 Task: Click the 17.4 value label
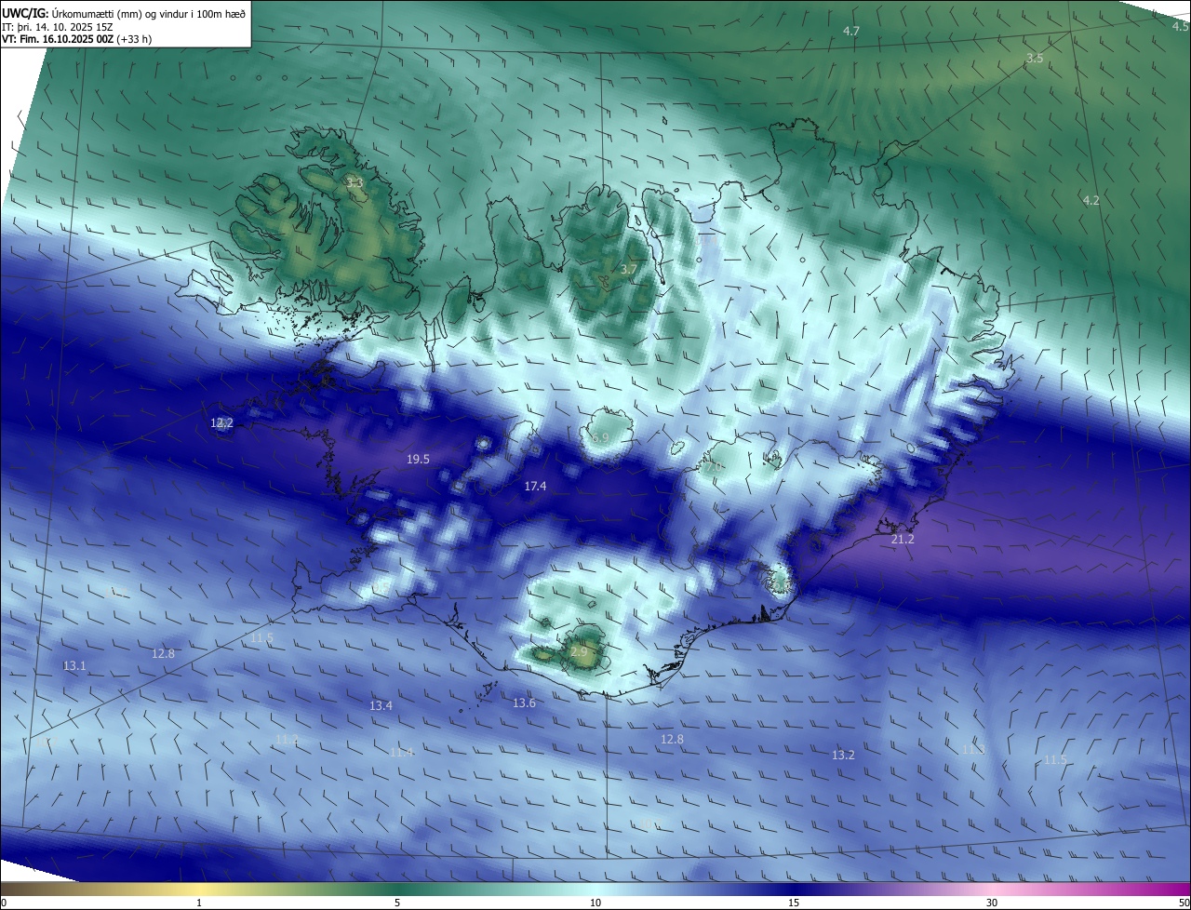535,487
